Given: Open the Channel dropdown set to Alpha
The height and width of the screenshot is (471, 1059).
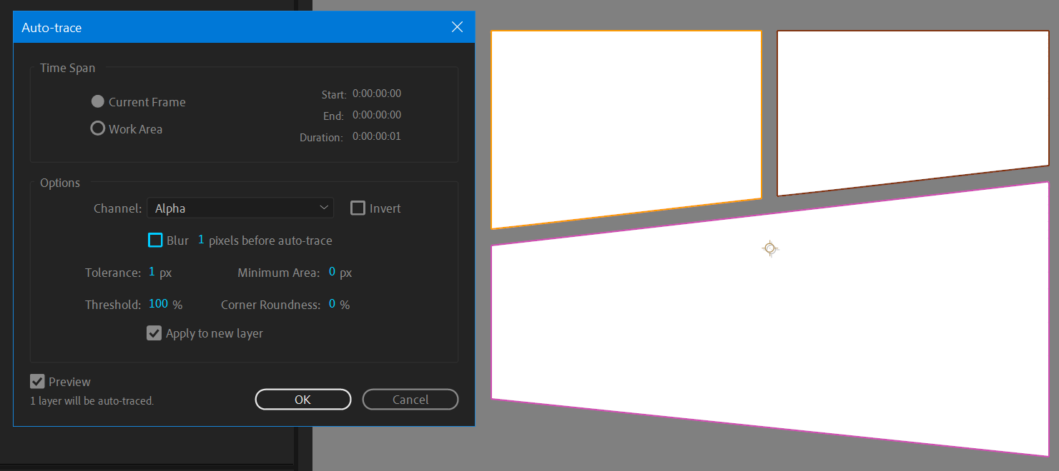Looking at the screenshot, I should click(x=240, y=208).
